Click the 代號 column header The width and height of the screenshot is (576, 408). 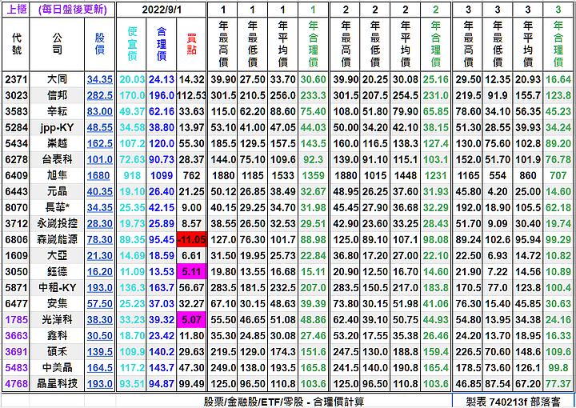(16, 44)
